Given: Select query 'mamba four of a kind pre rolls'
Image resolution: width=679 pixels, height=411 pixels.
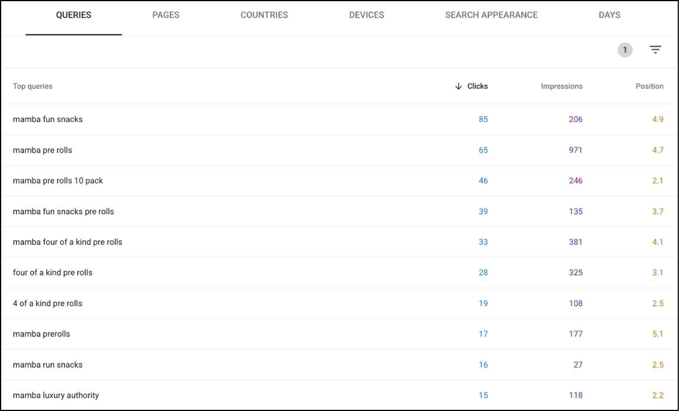Looking at the screenshot, I should tap(68, 242).
